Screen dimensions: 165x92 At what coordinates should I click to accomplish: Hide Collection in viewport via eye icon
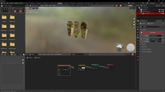point(161,10)
